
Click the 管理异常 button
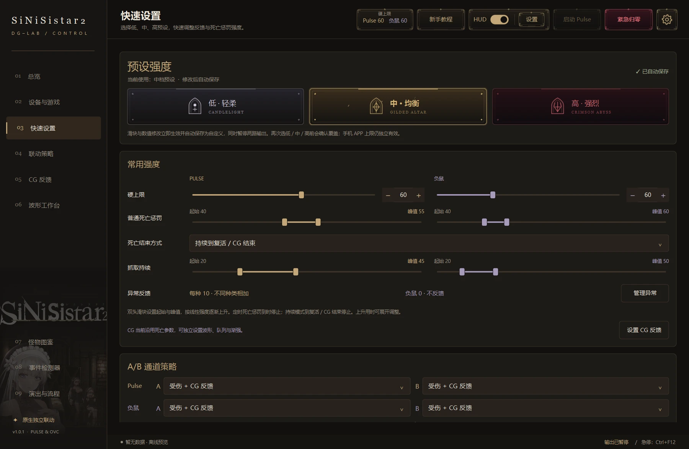(x=645, y=293)
